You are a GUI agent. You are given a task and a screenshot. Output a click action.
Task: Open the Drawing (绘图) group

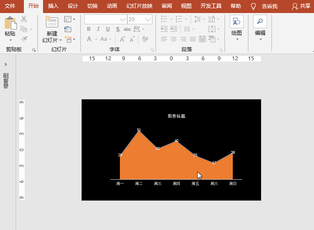click(x=237, y=28)
